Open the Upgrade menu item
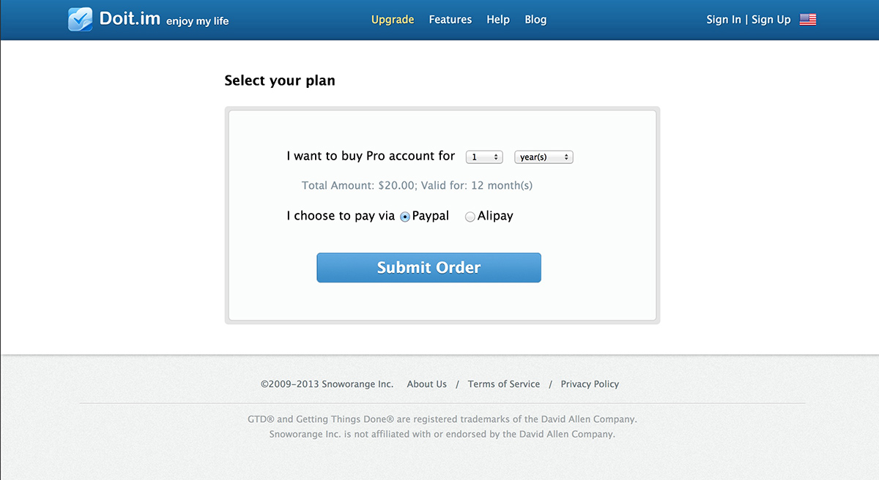This screenshot has width=879, height=480. point(393,20)
